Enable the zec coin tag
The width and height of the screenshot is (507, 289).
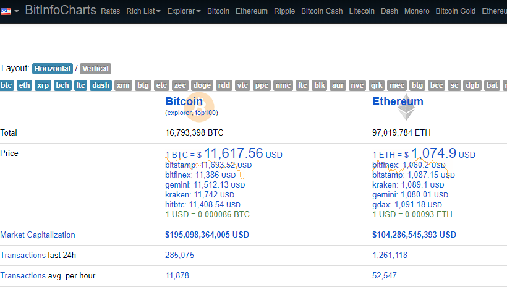[180, 85]
